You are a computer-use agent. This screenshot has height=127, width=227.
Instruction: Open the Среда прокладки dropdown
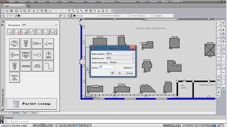pyautogui.click(x=122, y=62)
